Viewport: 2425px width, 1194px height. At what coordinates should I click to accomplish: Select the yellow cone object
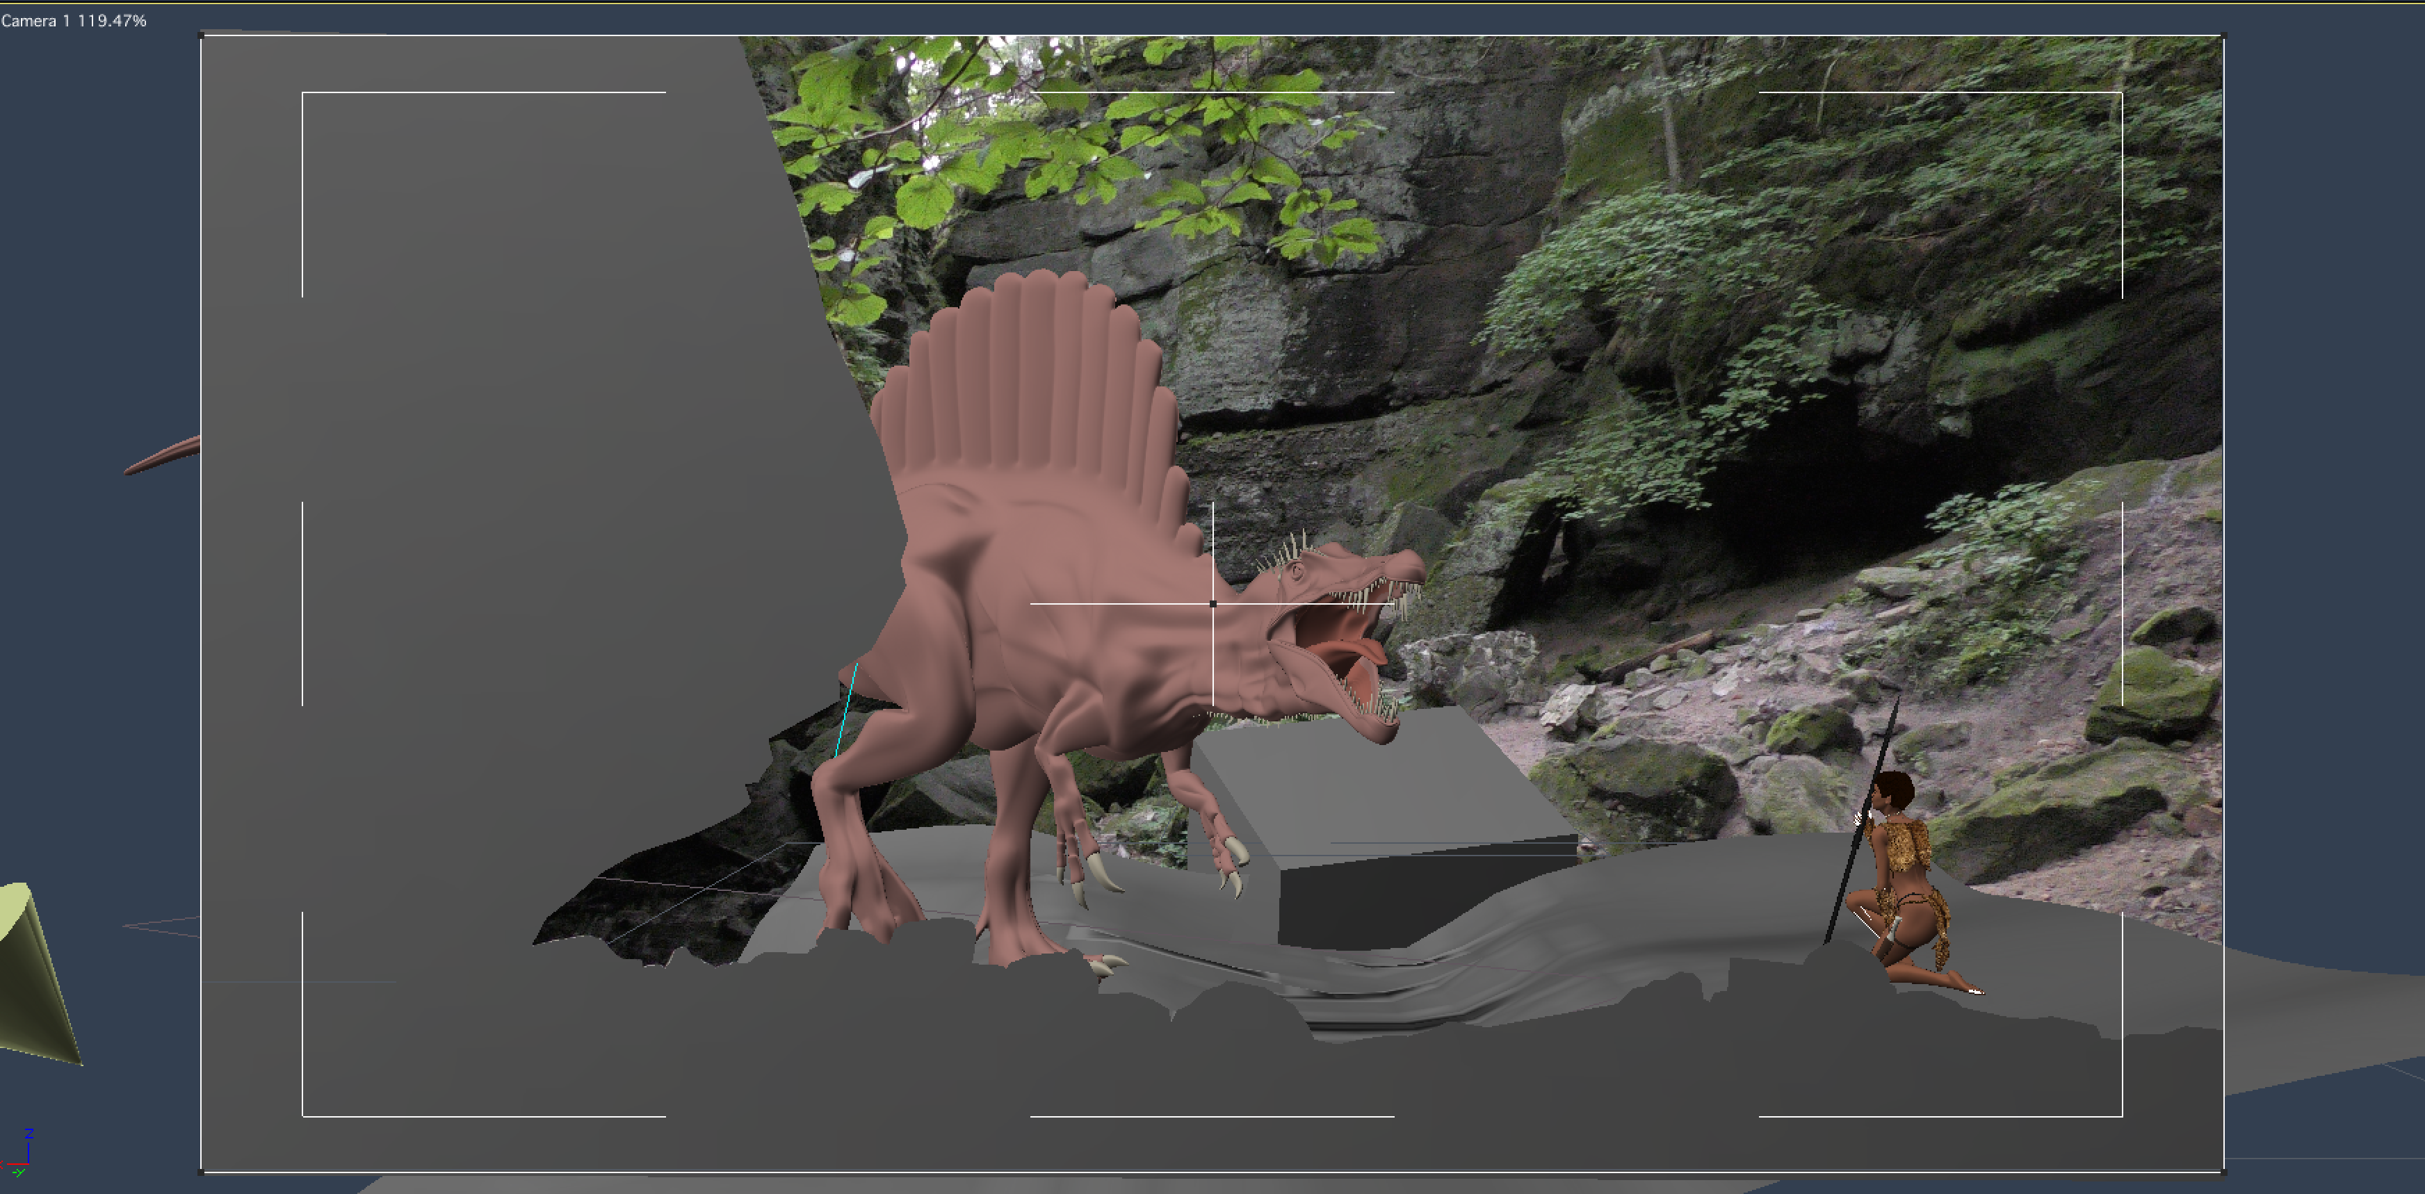pos(33,979)
